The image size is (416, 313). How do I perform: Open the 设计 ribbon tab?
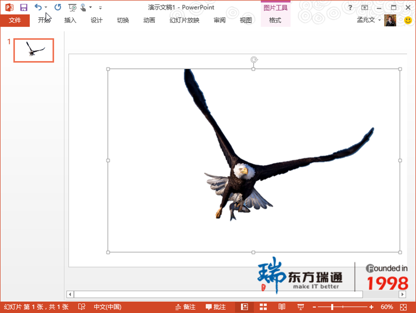(97, 20)
